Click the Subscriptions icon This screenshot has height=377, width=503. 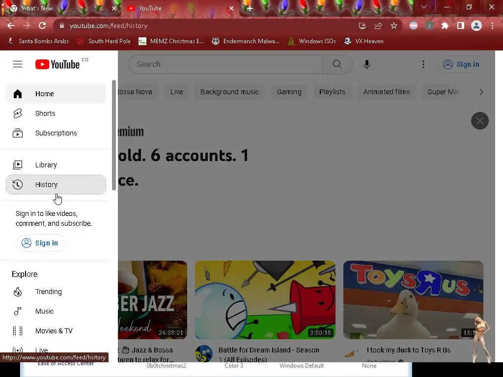pos(18,133)
